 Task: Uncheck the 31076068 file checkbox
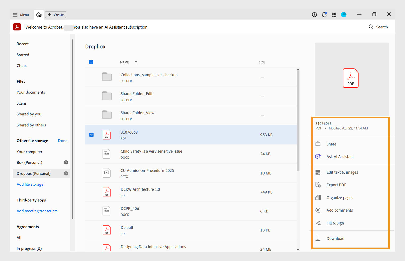click(x=91, y=135)
